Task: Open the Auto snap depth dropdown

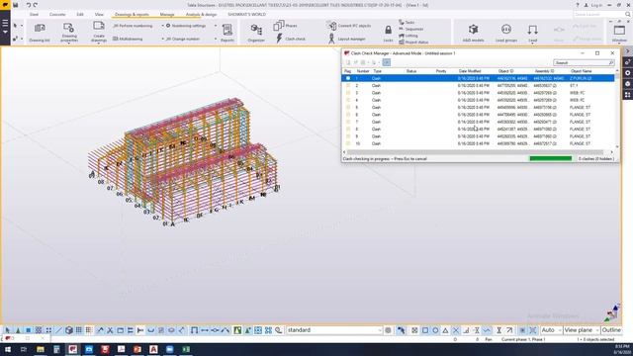Action: pyautogui.click(x=551, y=330)
